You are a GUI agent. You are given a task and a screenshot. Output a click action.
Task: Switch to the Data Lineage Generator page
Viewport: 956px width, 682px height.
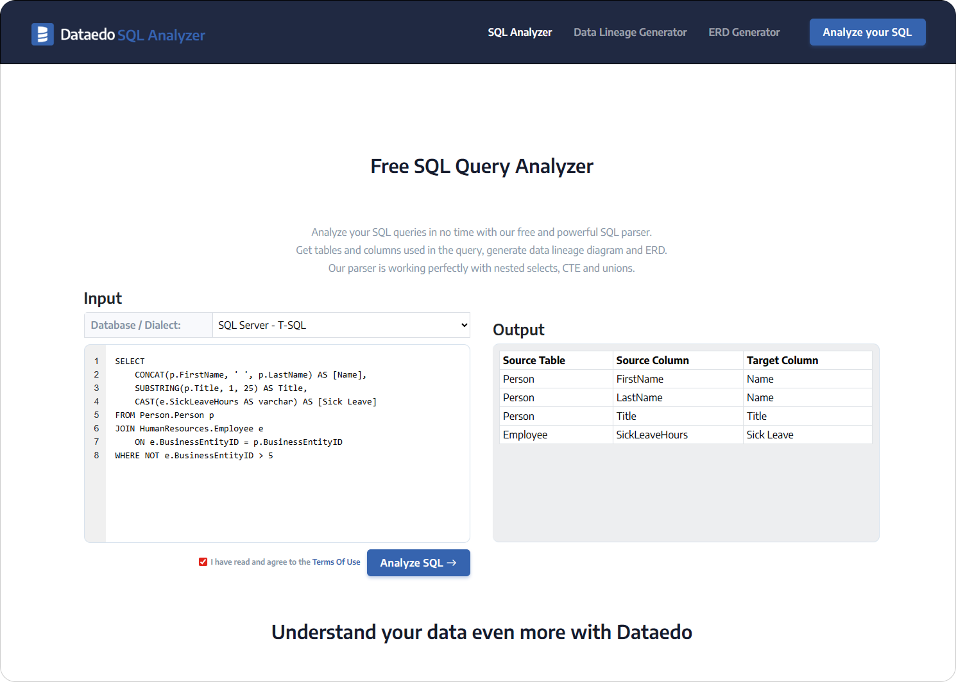630,32
